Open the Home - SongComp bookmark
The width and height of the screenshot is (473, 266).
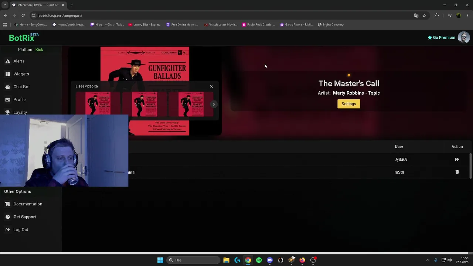click(31, 25)
